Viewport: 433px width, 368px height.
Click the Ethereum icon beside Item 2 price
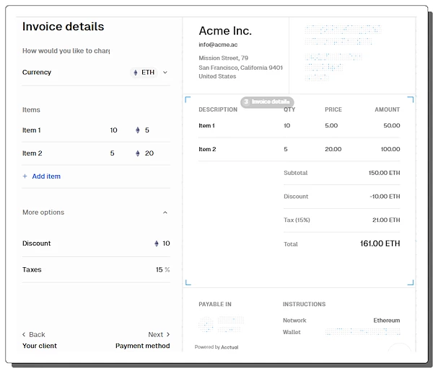[x=138, y=153]
